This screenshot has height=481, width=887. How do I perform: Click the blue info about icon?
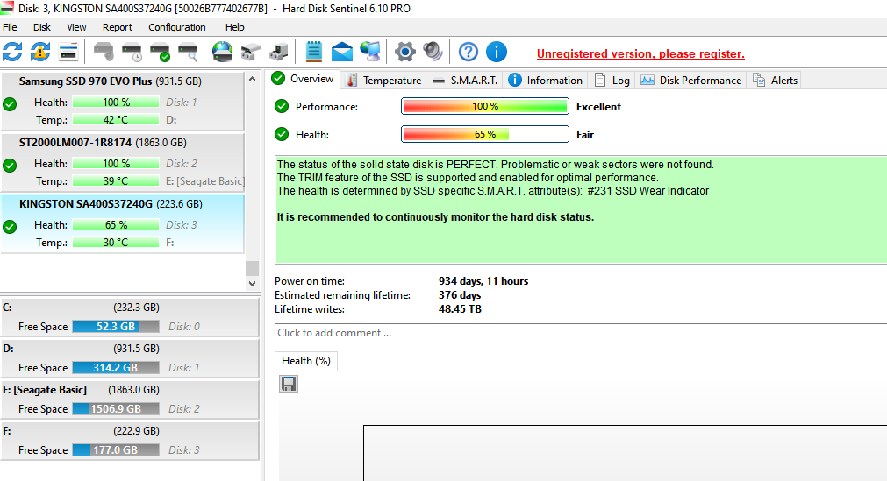point(496,52)
